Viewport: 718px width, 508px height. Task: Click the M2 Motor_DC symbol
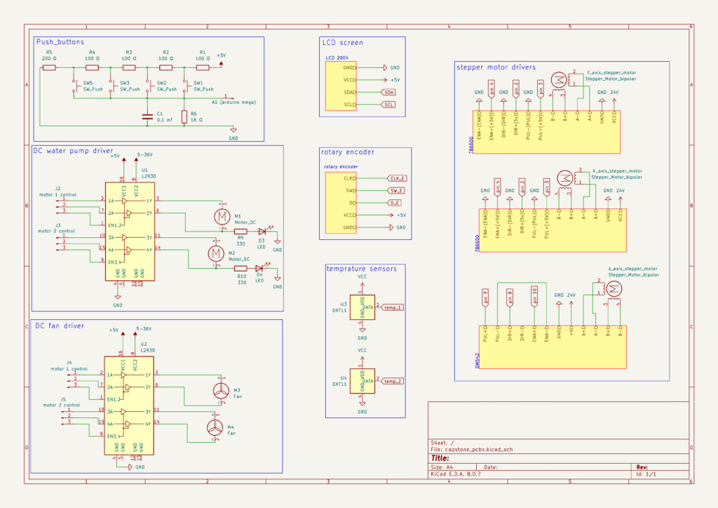(214, 252)
